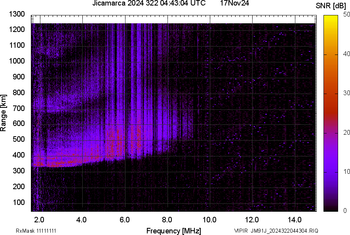Click the 'RxMask 11111111' footer text
This screenshot has width=350, height=235.
click(x=36, y=231)
